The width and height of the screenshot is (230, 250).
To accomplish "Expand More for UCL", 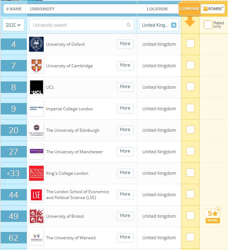I will 125,87.
